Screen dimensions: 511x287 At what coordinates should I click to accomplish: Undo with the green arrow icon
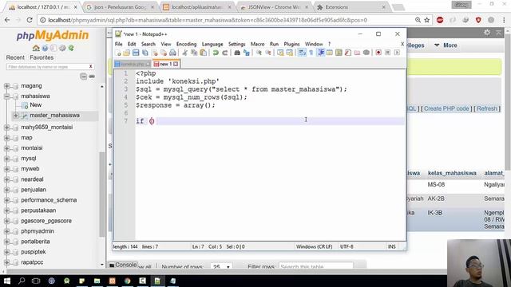(216, 53)
